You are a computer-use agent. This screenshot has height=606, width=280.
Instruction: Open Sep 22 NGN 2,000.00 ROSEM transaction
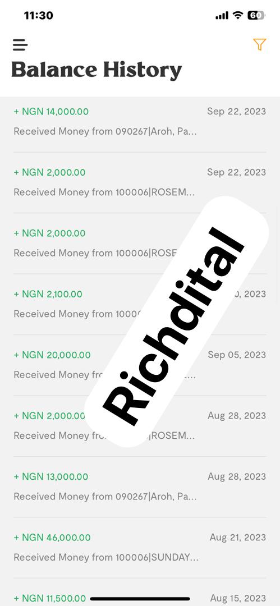point(140,182)
